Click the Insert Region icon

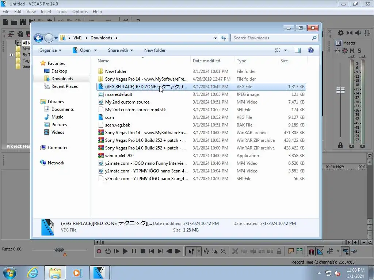tap(299, 251)
